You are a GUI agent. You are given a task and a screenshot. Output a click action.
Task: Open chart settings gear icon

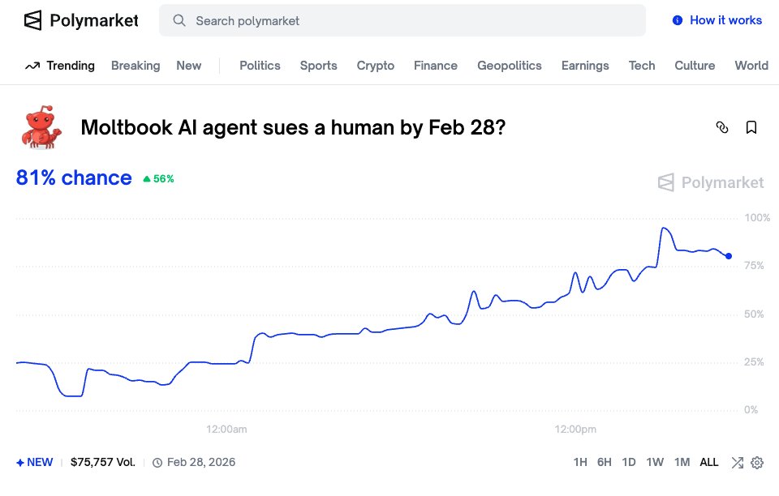tap(757, 463)
